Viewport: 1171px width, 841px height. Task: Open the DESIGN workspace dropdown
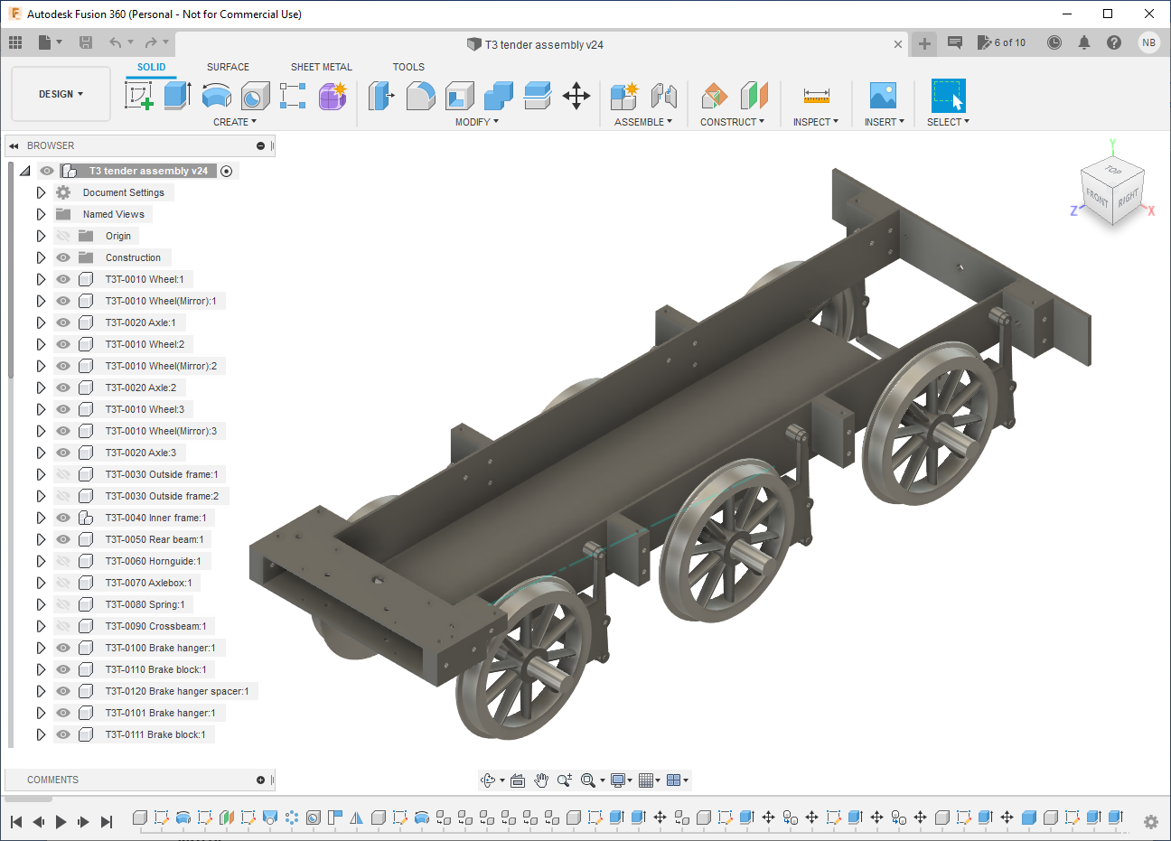(x=61, y=94)
